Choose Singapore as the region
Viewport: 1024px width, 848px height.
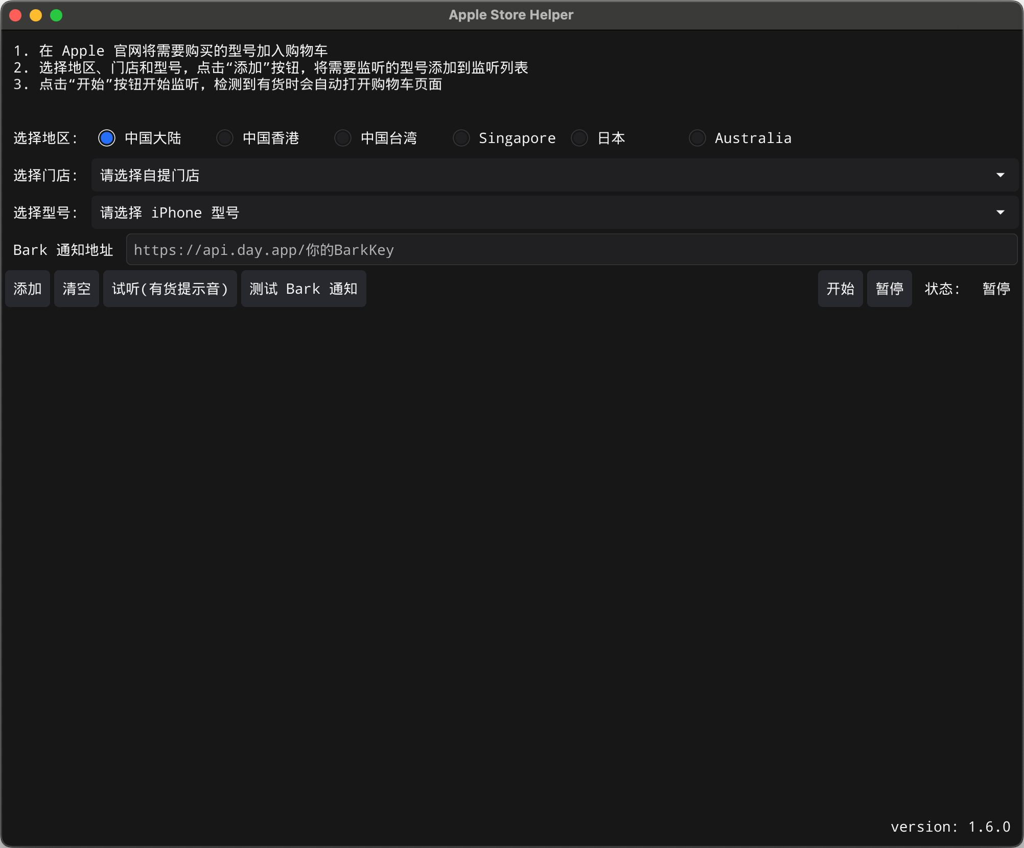(x=461, y=138)
